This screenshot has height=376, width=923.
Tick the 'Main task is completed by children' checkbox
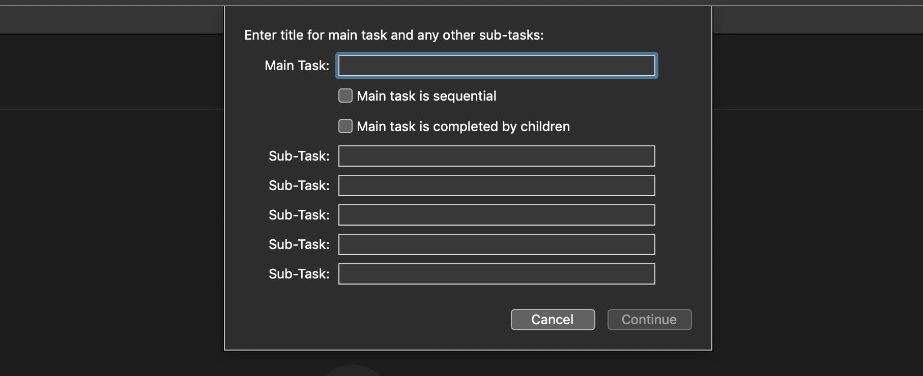click(x=345, y=126)
